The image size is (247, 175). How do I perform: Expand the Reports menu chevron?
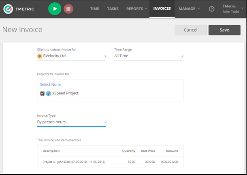[x=146, y=9]
